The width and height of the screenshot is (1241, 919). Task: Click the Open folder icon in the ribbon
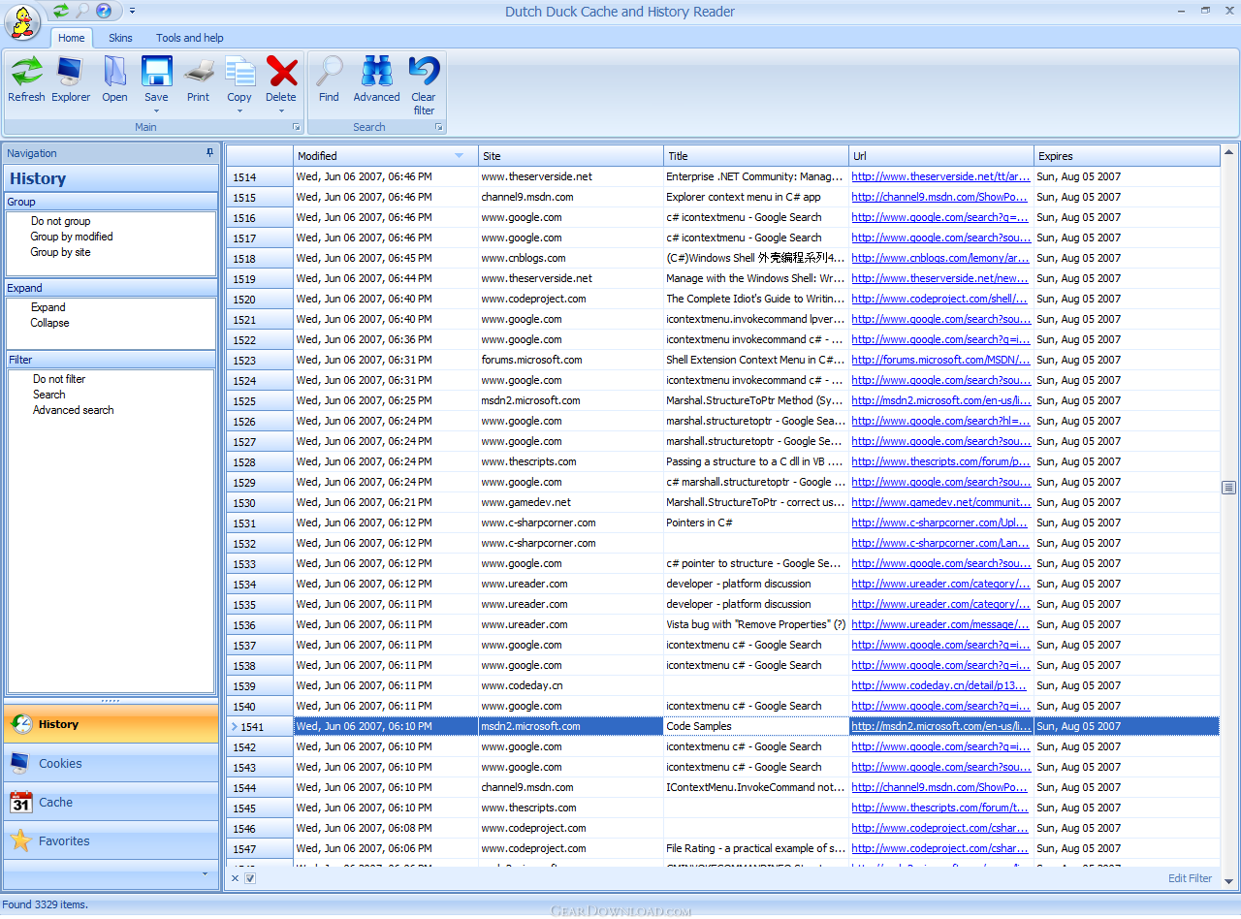tap(114, 72)
